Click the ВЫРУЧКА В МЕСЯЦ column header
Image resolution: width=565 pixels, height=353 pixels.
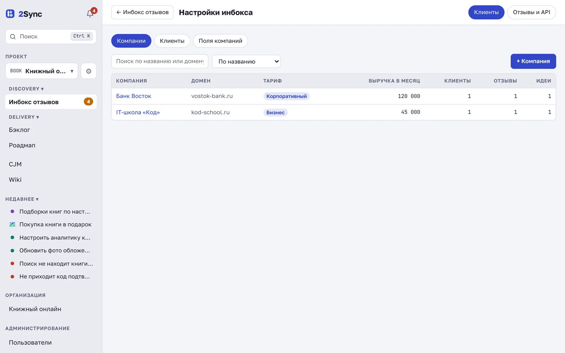pos(394,81)
